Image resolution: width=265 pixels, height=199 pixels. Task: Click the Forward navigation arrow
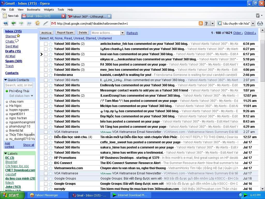tap(21, 23)
